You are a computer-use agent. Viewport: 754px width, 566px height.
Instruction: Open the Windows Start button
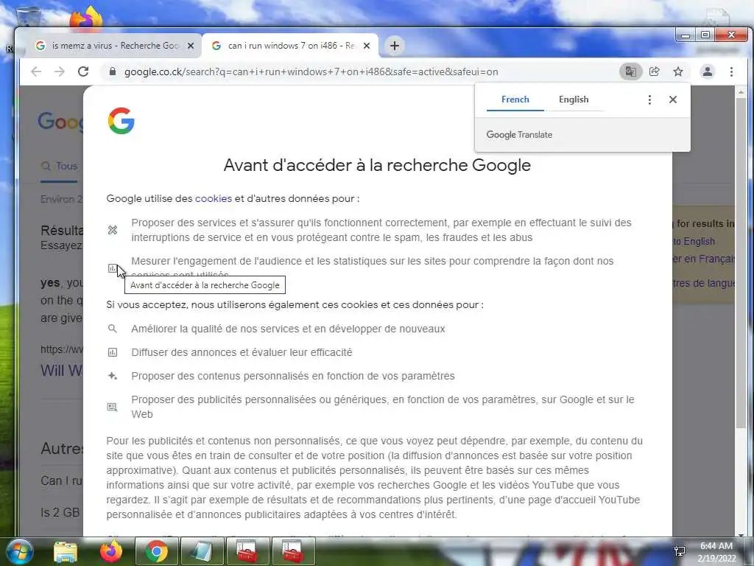tap(20, 551)
